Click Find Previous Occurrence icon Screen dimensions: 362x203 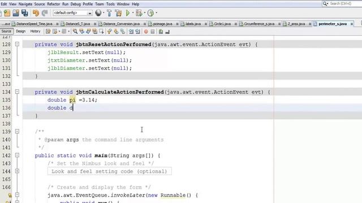(81, 32)
